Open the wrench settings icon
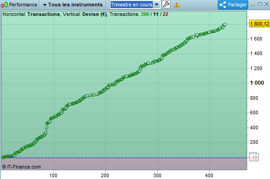The height and width of the screenshot is (179, 270). 166,5
